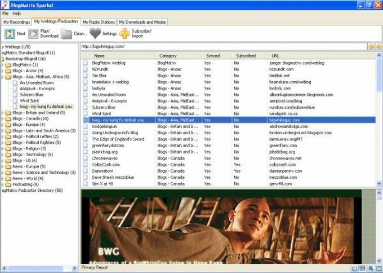This screenshot has height=273, width=383.
Task: Select the Tim Blair row in the list
Action: point(228,76)
